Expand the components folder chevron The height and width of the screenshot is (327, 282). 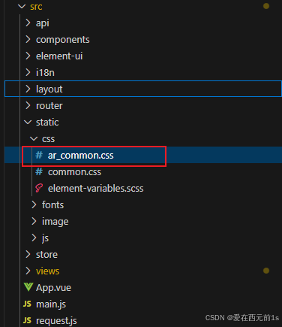28,39
